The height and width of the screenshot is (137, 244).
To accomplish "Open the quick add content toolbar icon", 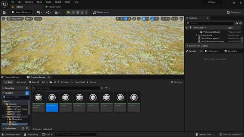I will pos(40,12).
